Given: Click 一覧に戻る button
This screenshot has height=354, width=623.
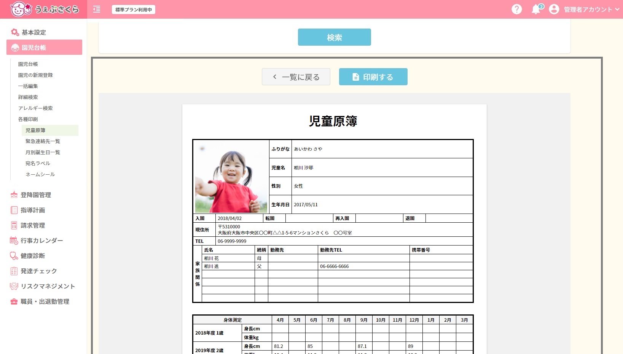Looking at the screenshot, I should pos(296,77).
